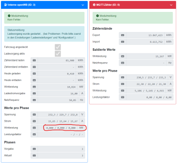178x164 pixels.
Task: Click the Ladestromvorgabe 16,00 field
Action: click(59, 93)
